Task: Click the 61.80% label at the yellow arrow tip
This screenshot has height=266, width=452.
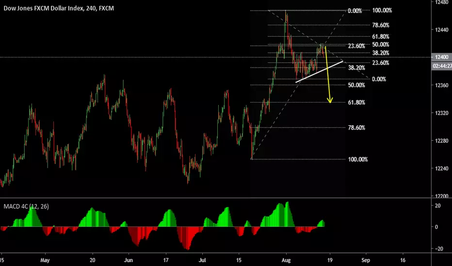Action: coord(356,103)
